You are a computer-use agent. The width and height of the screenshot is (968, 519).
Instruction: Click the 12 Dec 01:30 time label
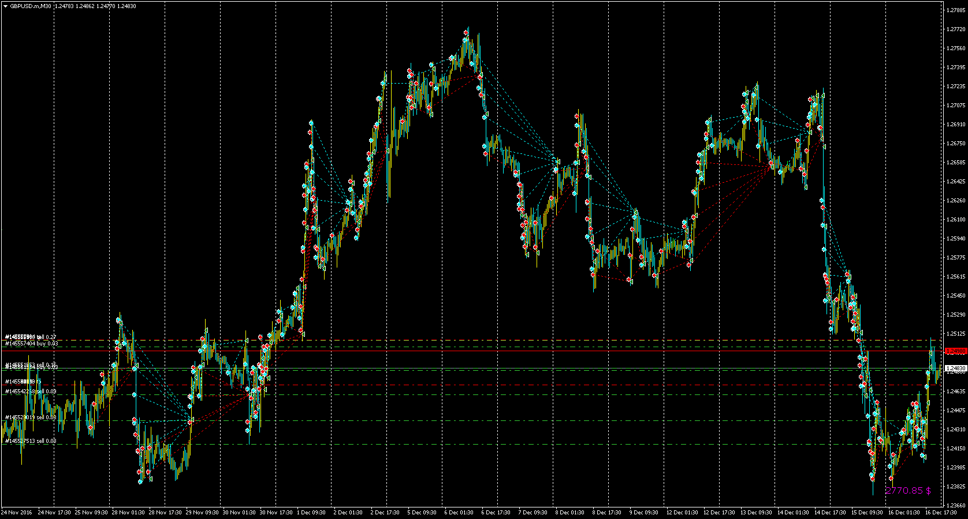pyautogui.click(x=683, y=513)
